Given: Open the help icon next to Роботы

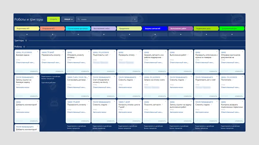Looking at the screenshot, I should [x=24, y=47].
